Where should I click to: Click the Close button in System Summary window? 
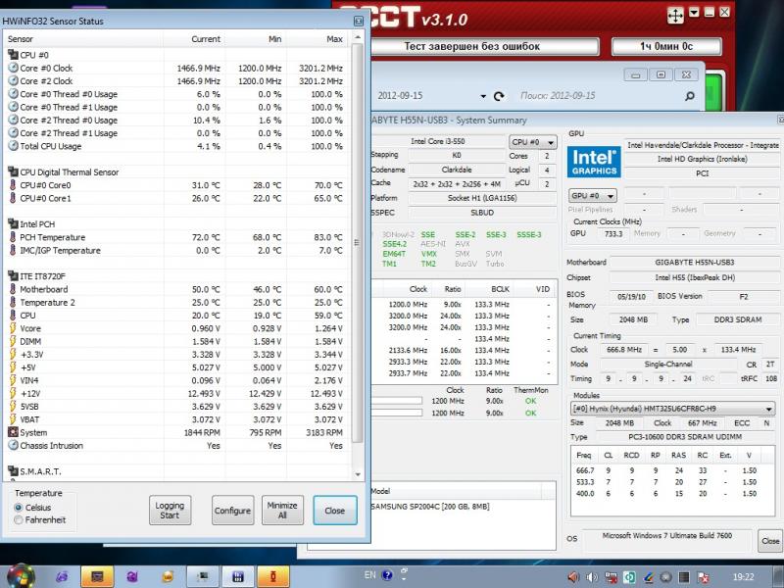770,541
